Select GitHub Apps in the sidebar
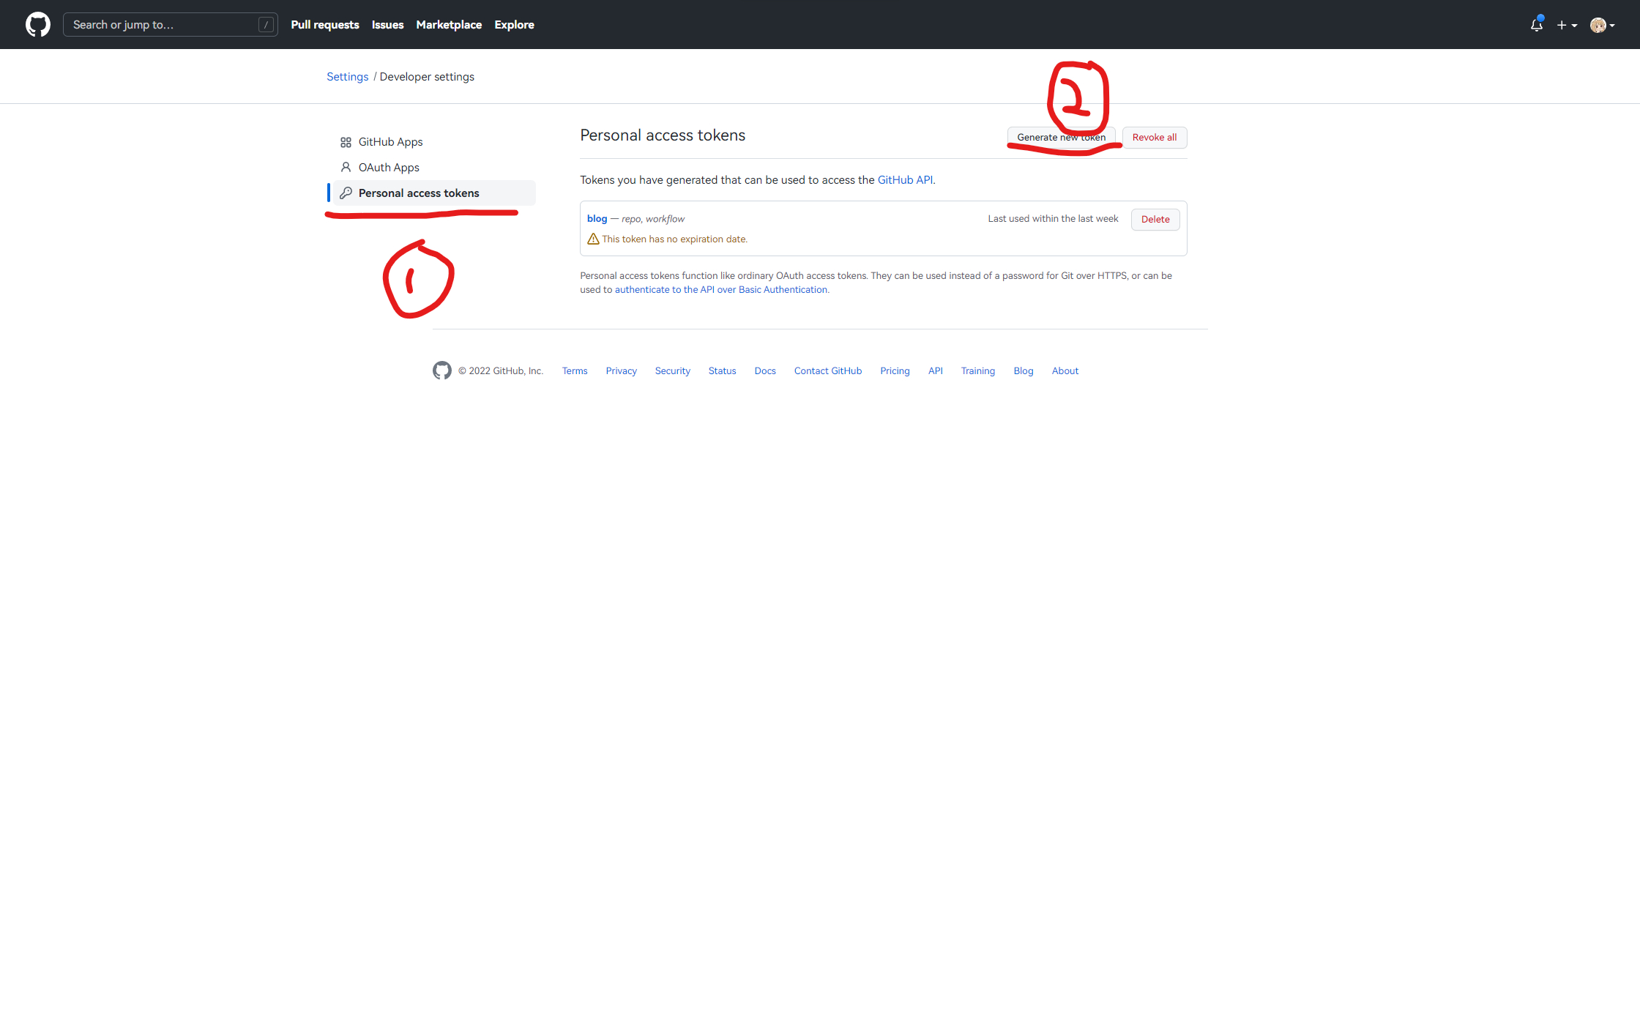The height and width of the screenshot is (1025, 1640). pos(431,142)
